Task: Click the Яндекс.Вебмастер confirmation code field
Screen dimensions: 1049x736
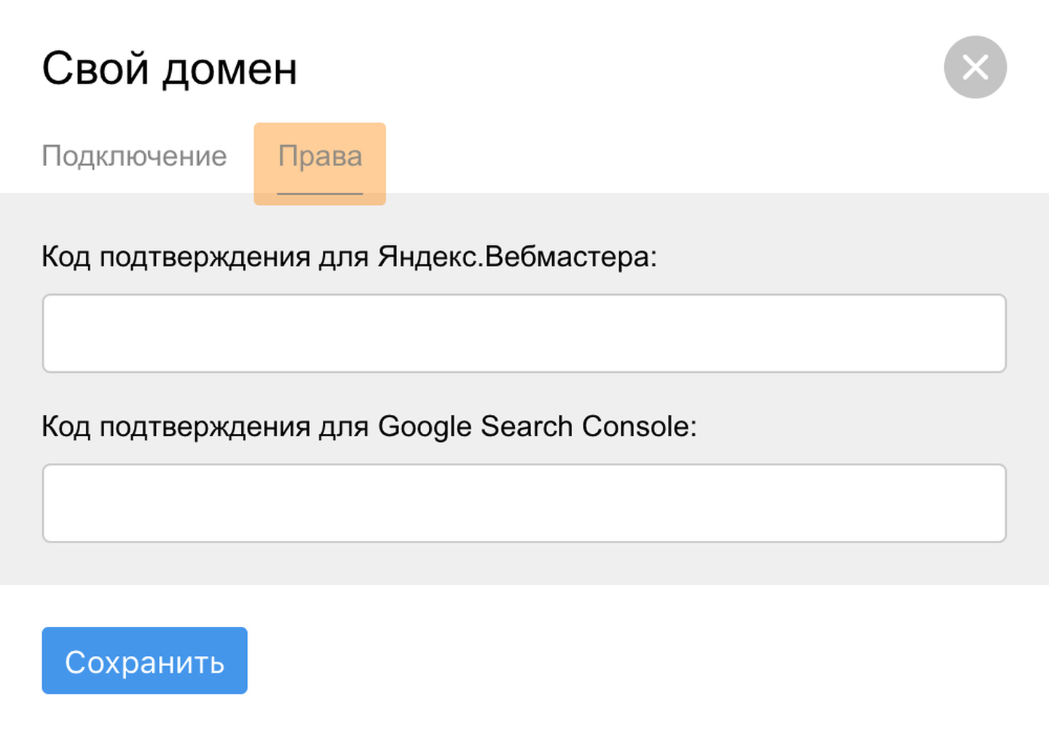Action: [x=524, y=333]
